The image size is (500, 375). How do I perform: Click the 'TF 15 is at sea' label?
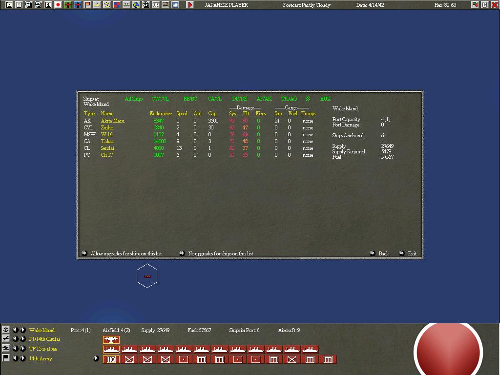coord(43,349)
